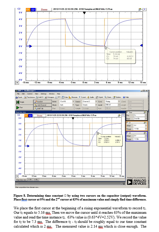Open the Digital channels toolbar item
Viewport: 159px width, 232px height.
[99, 97]
